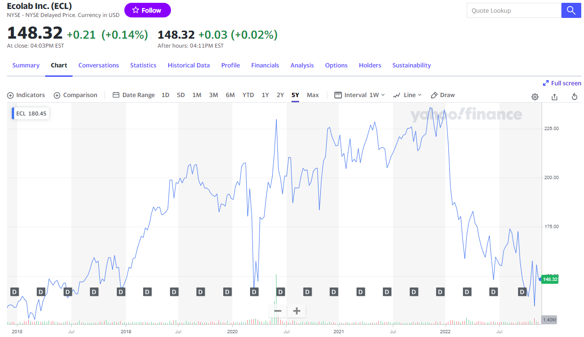Click the dividend marker at the 2020 dip
Image resolution: width=584 pixels, height=337 pixels.
[x=254, y=292]
